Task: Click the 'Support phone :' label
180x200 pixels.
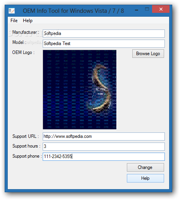Action: tap(27, 156)
